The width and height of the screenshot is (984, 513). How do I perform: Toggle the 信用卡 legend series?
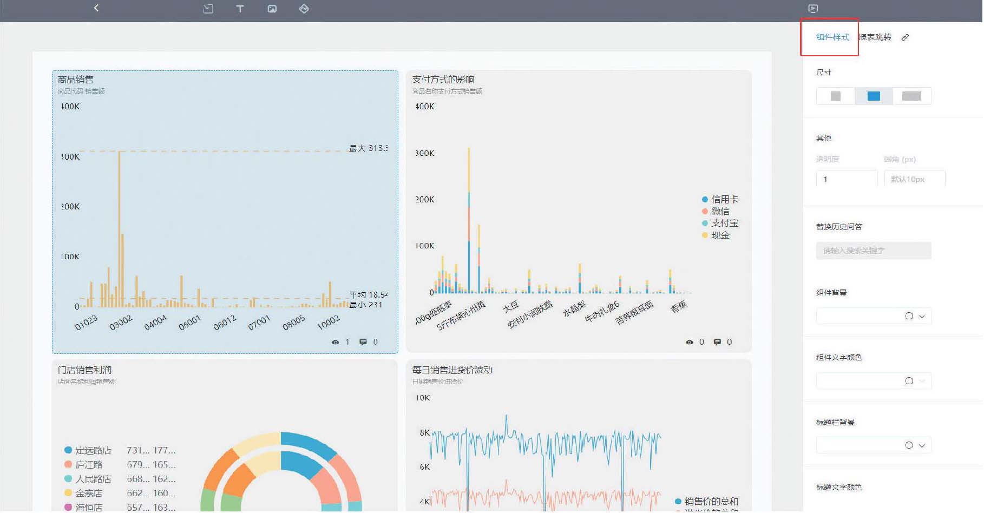pos(720,200)
